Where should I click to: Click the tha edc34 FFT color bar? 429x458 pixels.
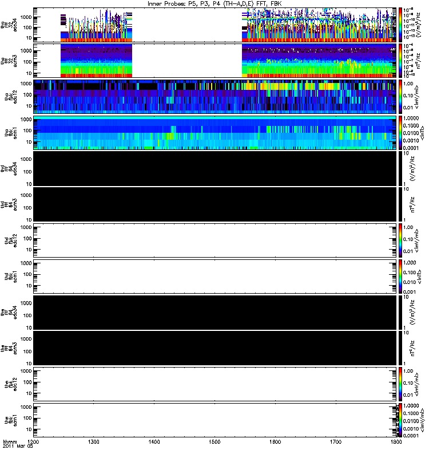coord(400,25)
